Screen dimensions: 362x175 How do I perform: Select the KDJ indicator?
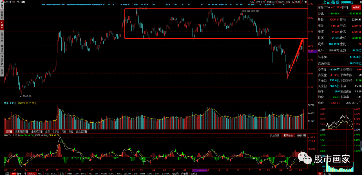point(40,173)
